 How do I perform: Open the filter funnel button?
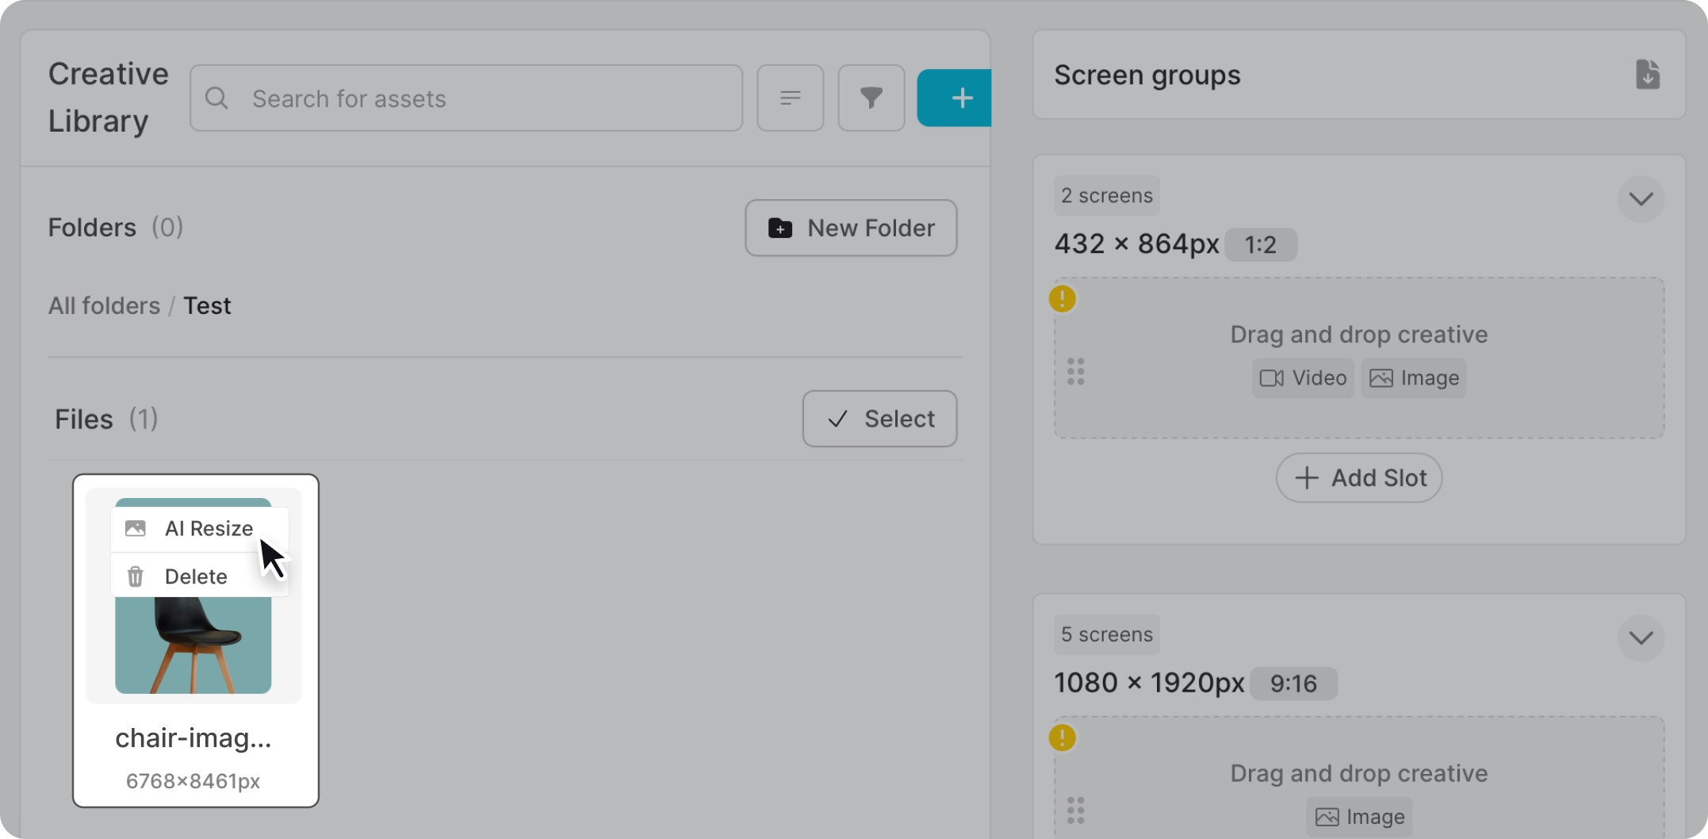(871, 98)
